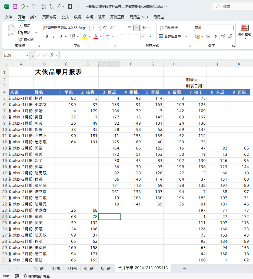Open the 易用宝 plus tab
253x279 pixels.
click(139, 17)
